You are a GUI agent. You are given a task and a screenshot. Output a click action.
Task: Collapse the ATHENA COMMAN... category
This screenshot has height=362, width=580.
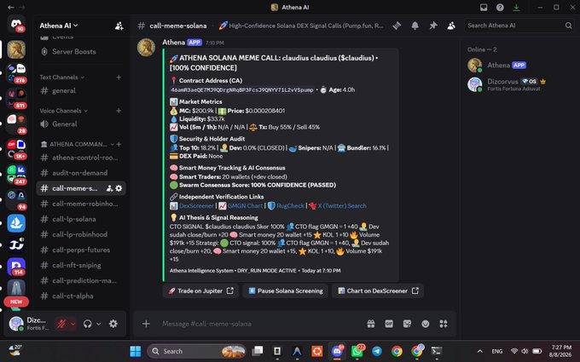pyautogui.click(x=78, y=144)
